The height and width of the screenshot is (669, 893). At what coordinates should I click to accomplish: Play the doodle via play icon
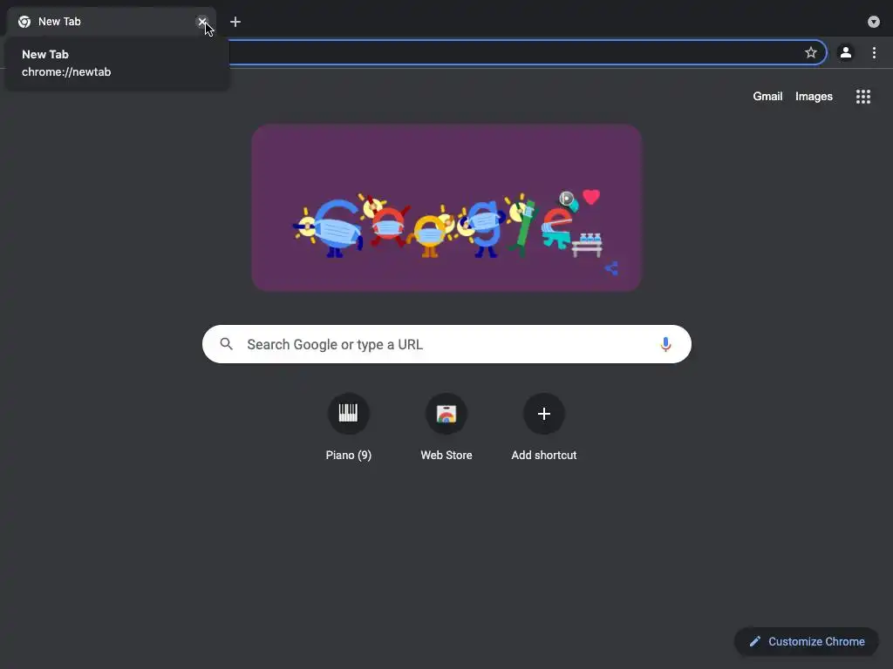[x=566, y=198]
